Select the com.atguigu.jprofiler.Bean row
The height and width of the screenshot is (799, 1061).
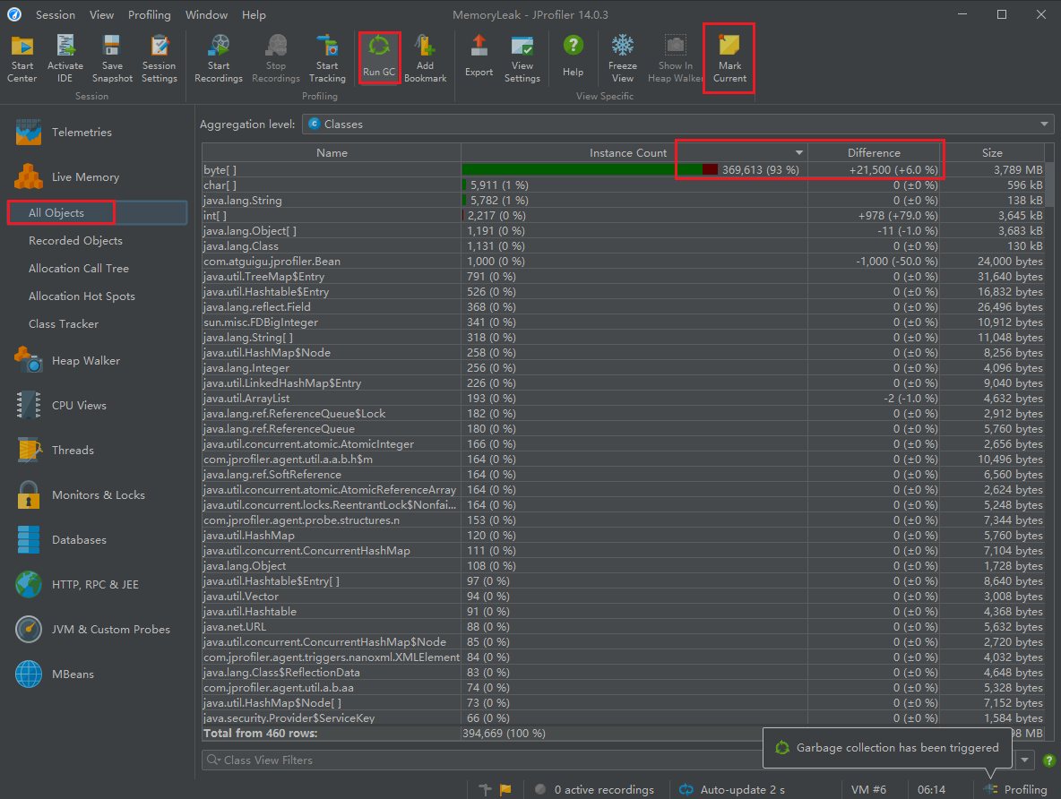pyautogui.click(x=623, y=262)
